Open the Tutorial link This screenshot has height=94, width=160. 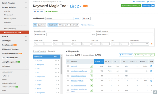tap(151, 2)
